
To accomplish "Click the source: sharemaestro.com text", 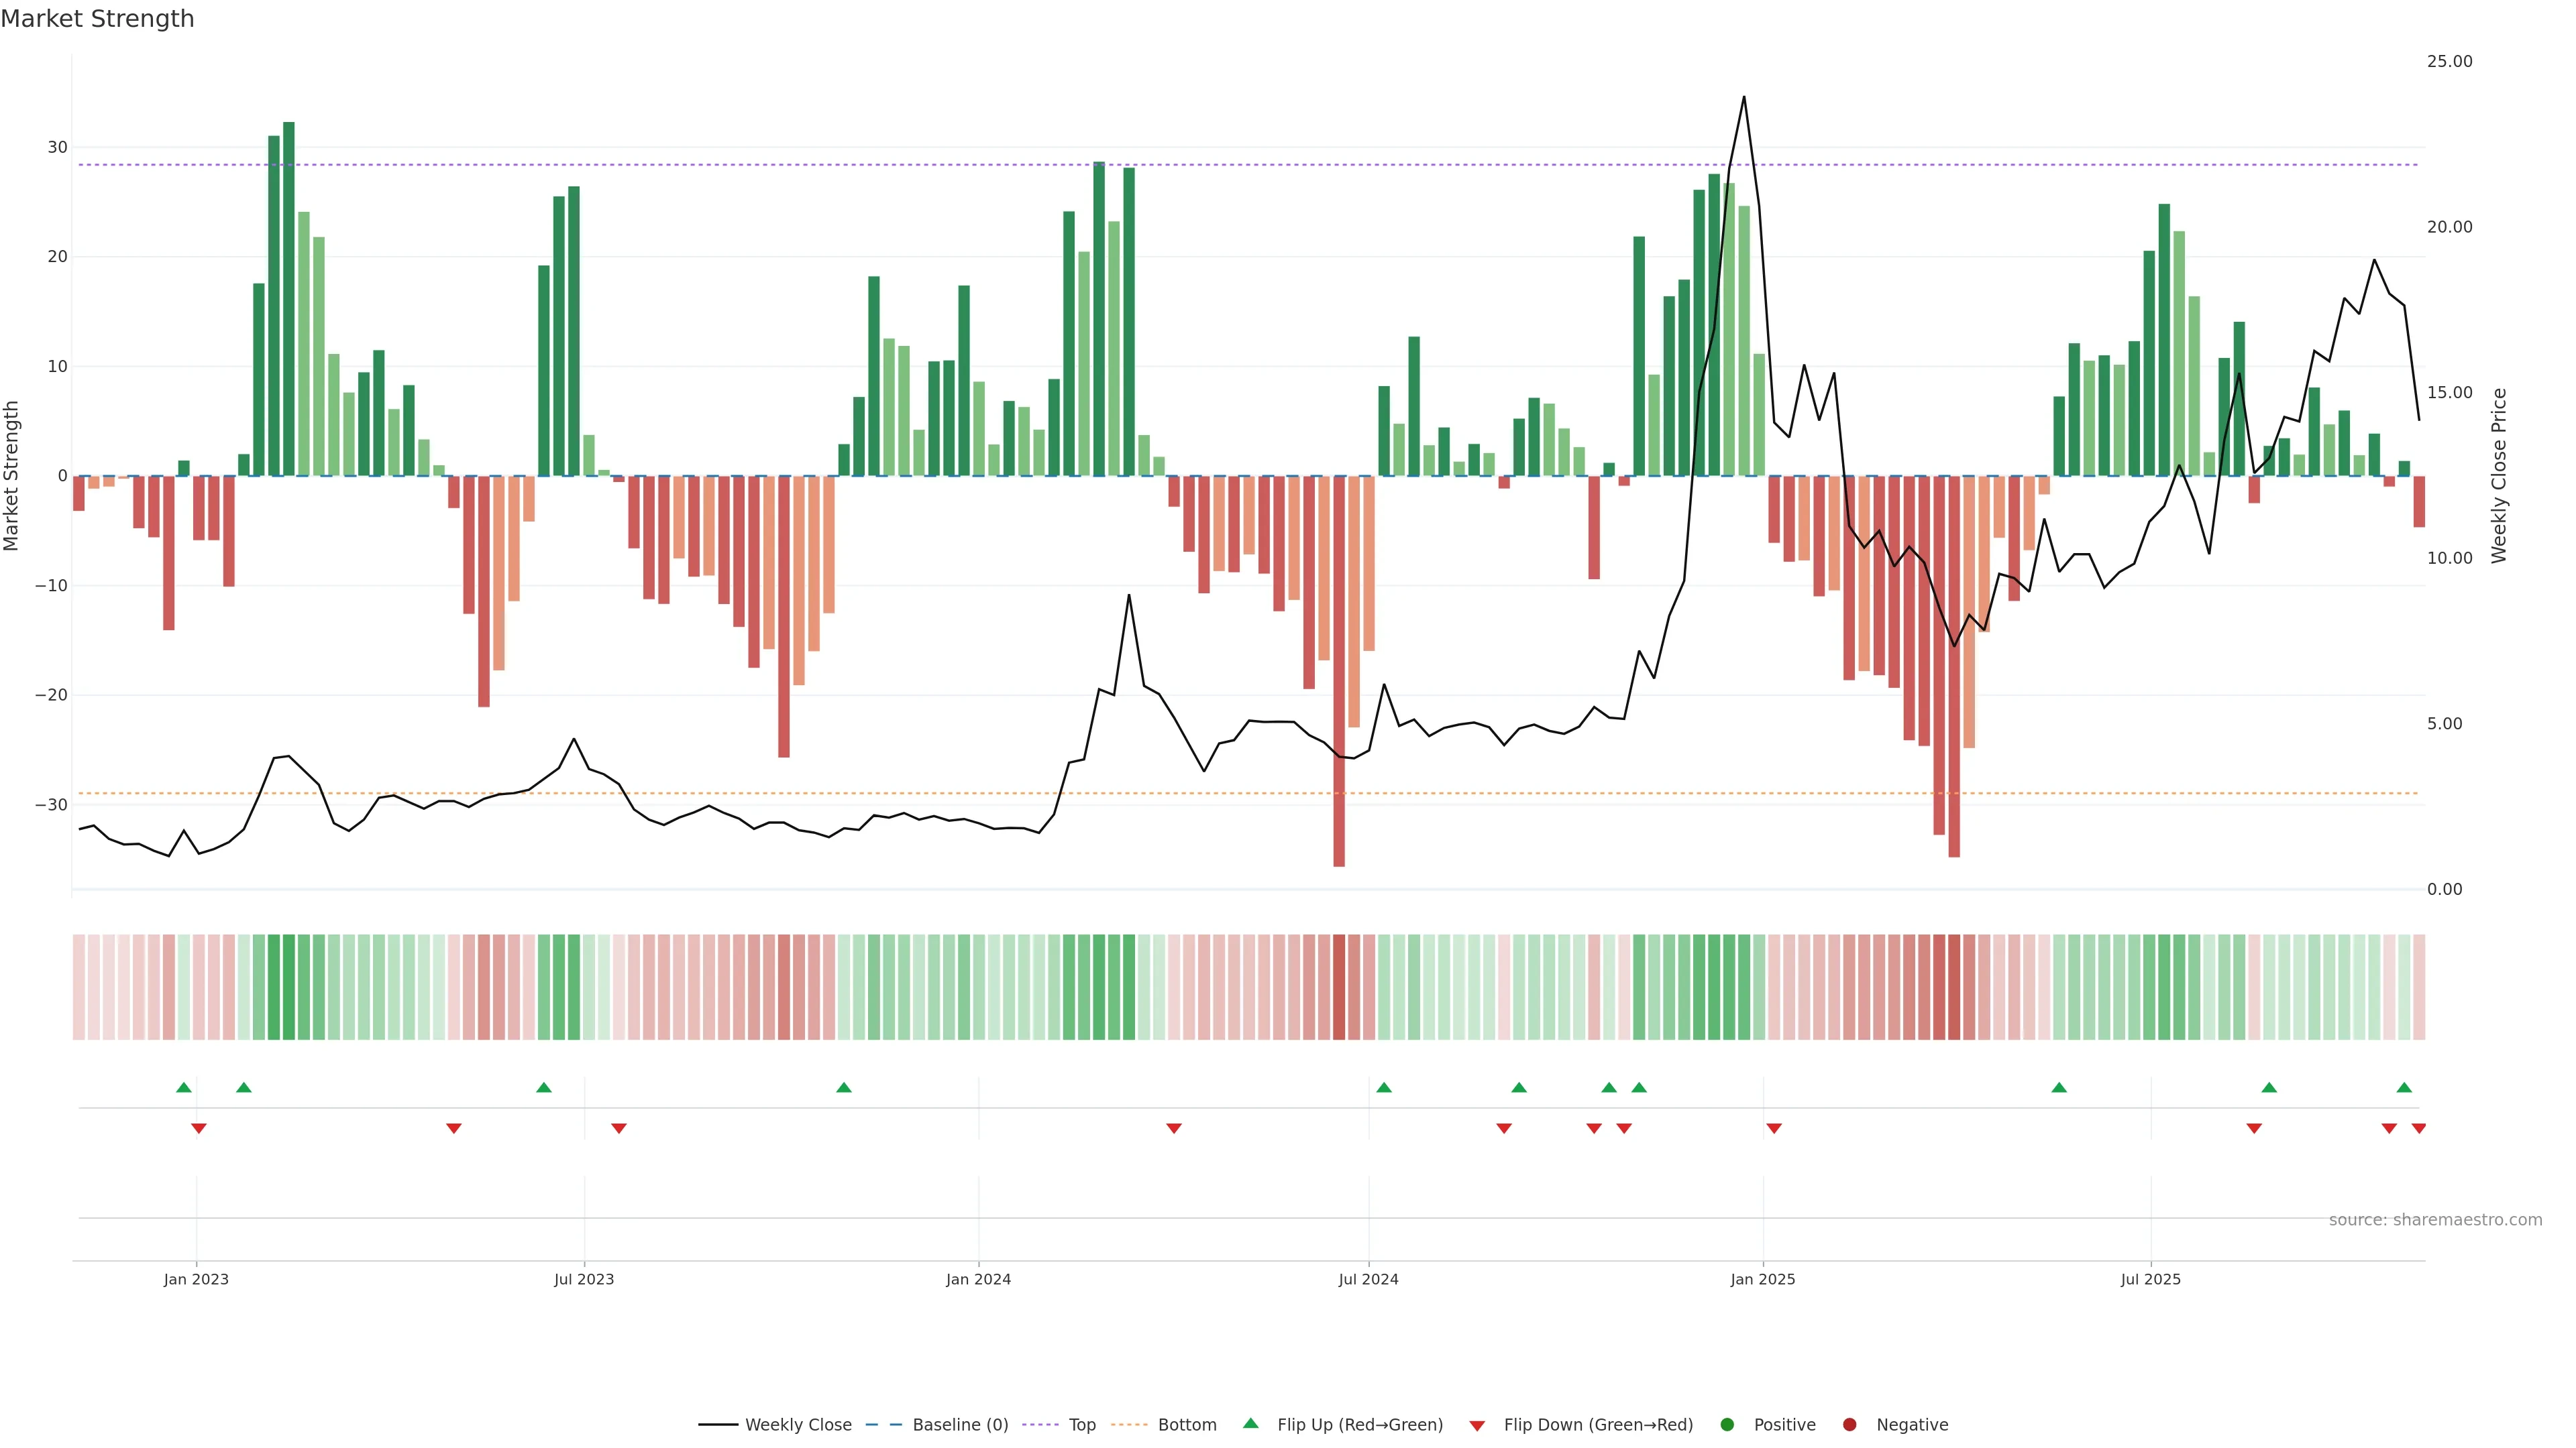I will [x=2435, y=1220].
